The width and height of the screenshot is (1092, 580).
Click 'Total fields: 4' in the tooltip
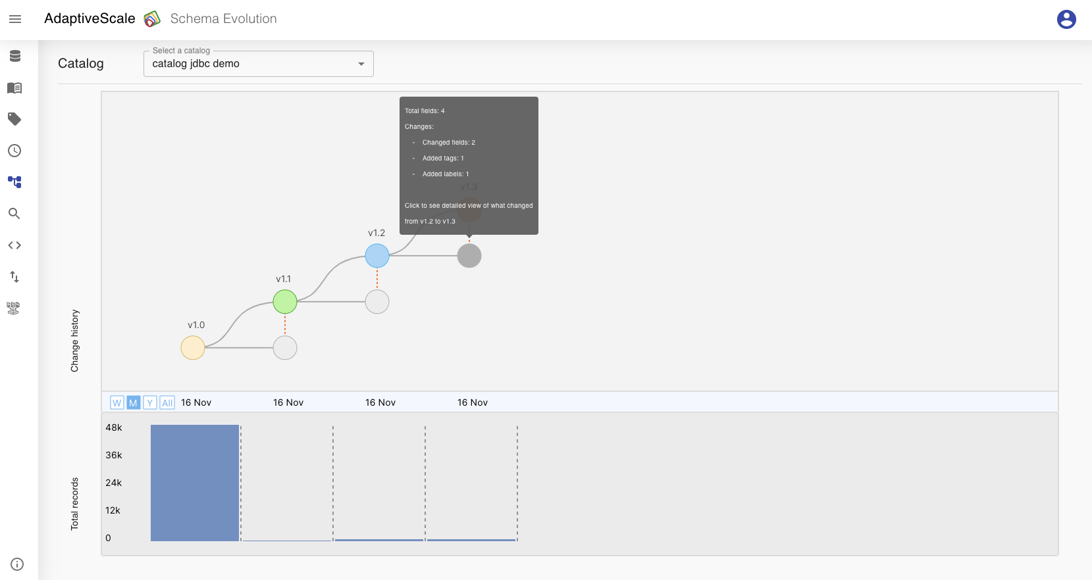(425, 111)
